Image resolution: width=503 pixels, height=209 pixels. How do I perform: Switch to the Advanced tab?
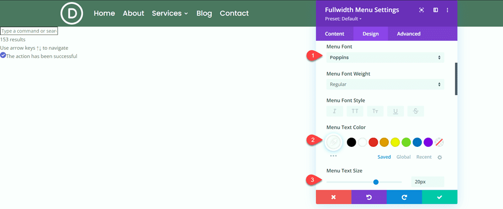pyautogui.click(x=409, y=33)
